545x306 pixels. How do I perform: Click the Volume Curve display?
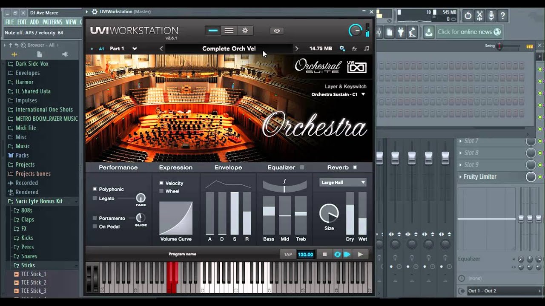(176, 218)
